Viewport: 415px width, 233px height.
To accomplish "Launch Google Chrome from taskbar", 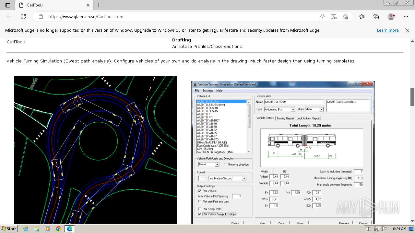I will point(58,229).
